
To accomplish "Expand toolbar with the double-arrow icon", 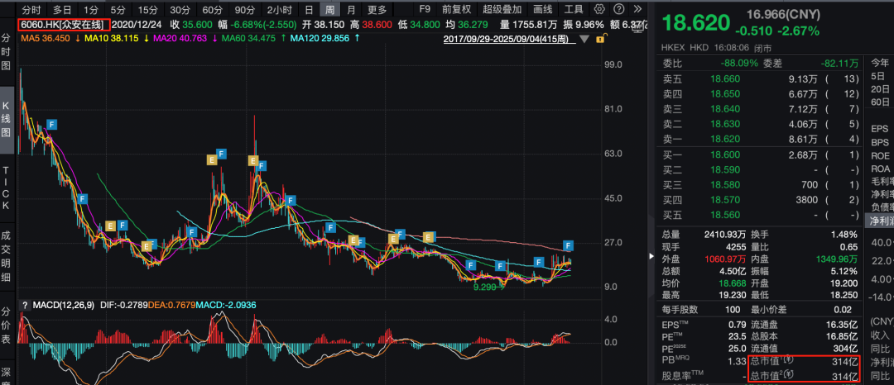I will tap(638, 9).
